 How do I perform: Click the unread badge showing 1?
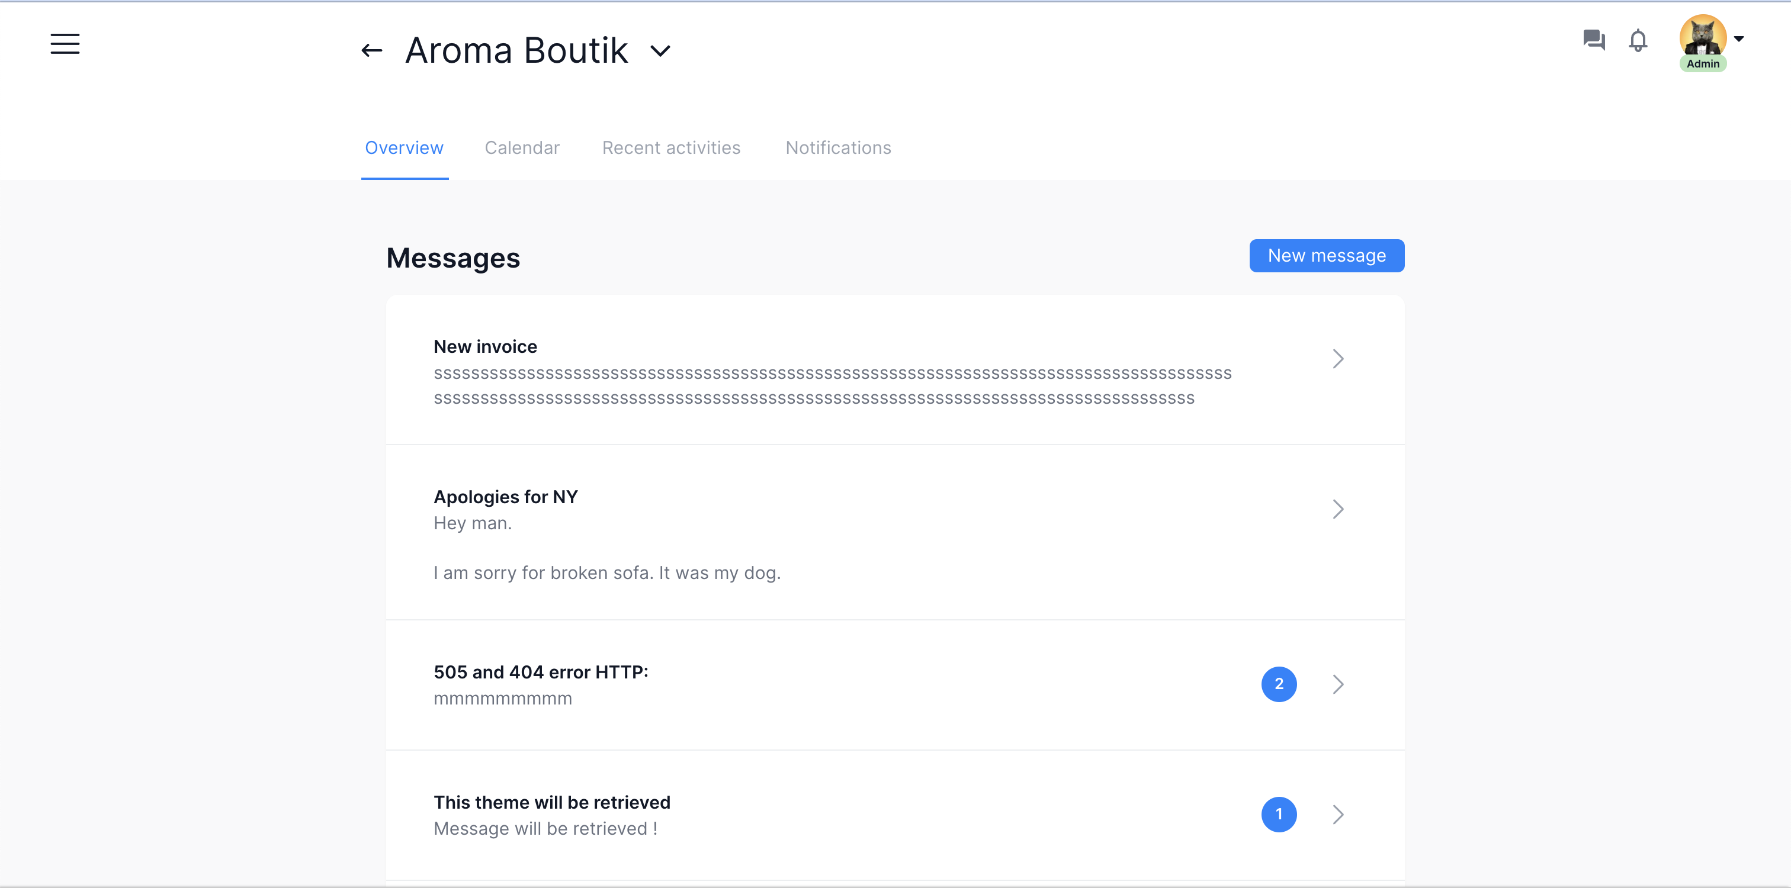pyautogui.click(x=1278, y=813)
